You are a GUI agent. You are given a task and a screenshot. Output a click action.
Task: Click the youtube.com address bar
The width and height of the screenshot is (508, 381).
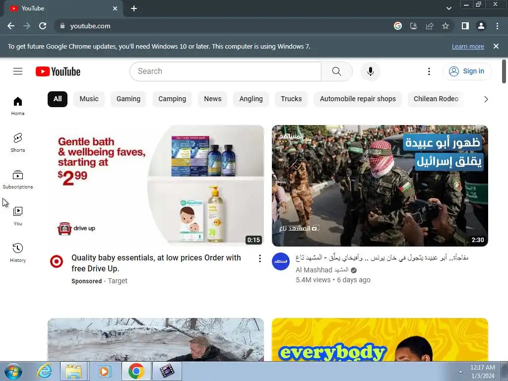pos(224,26)
